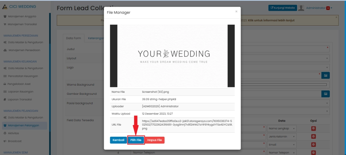Dismiss the yellow notification banner
The image size is (346, 155).
point(336,17)
